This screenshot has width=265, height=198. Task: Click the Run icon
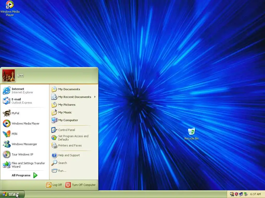[54, 171]
